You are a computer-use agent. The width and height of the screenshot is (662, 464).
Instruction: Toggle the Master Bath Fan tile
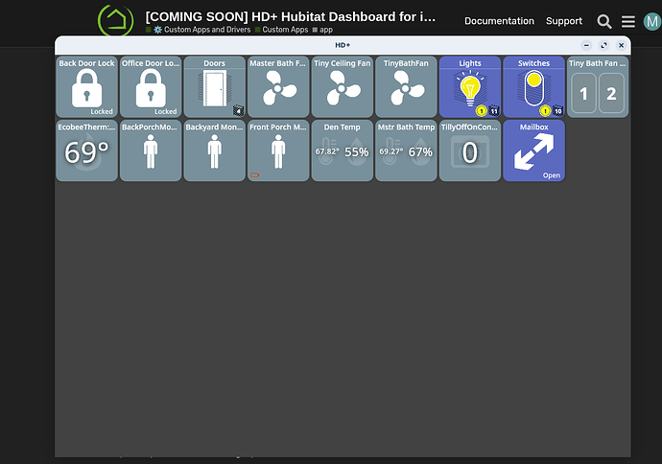pyautogui.click(x=278, y=87)
